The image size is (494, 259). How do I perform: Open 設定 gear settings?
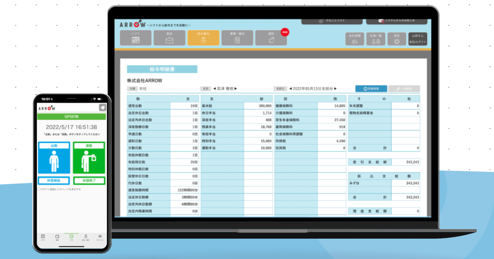396,39
